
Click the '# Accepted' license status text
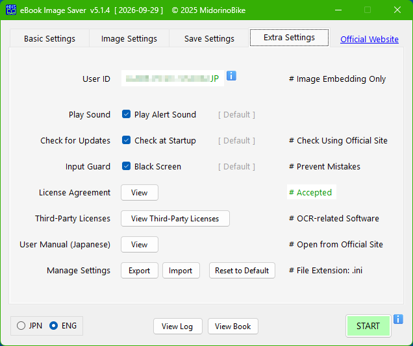pos(310,193)
